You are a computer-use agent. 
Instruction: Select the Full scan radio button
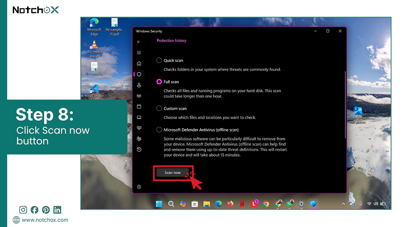[159, 82]
